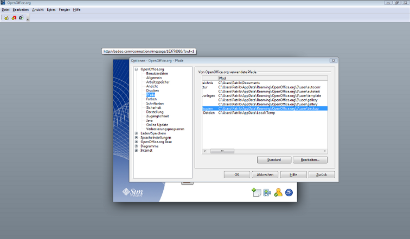
Task: Open the Hilfe menu
Action: coord(76,10)
